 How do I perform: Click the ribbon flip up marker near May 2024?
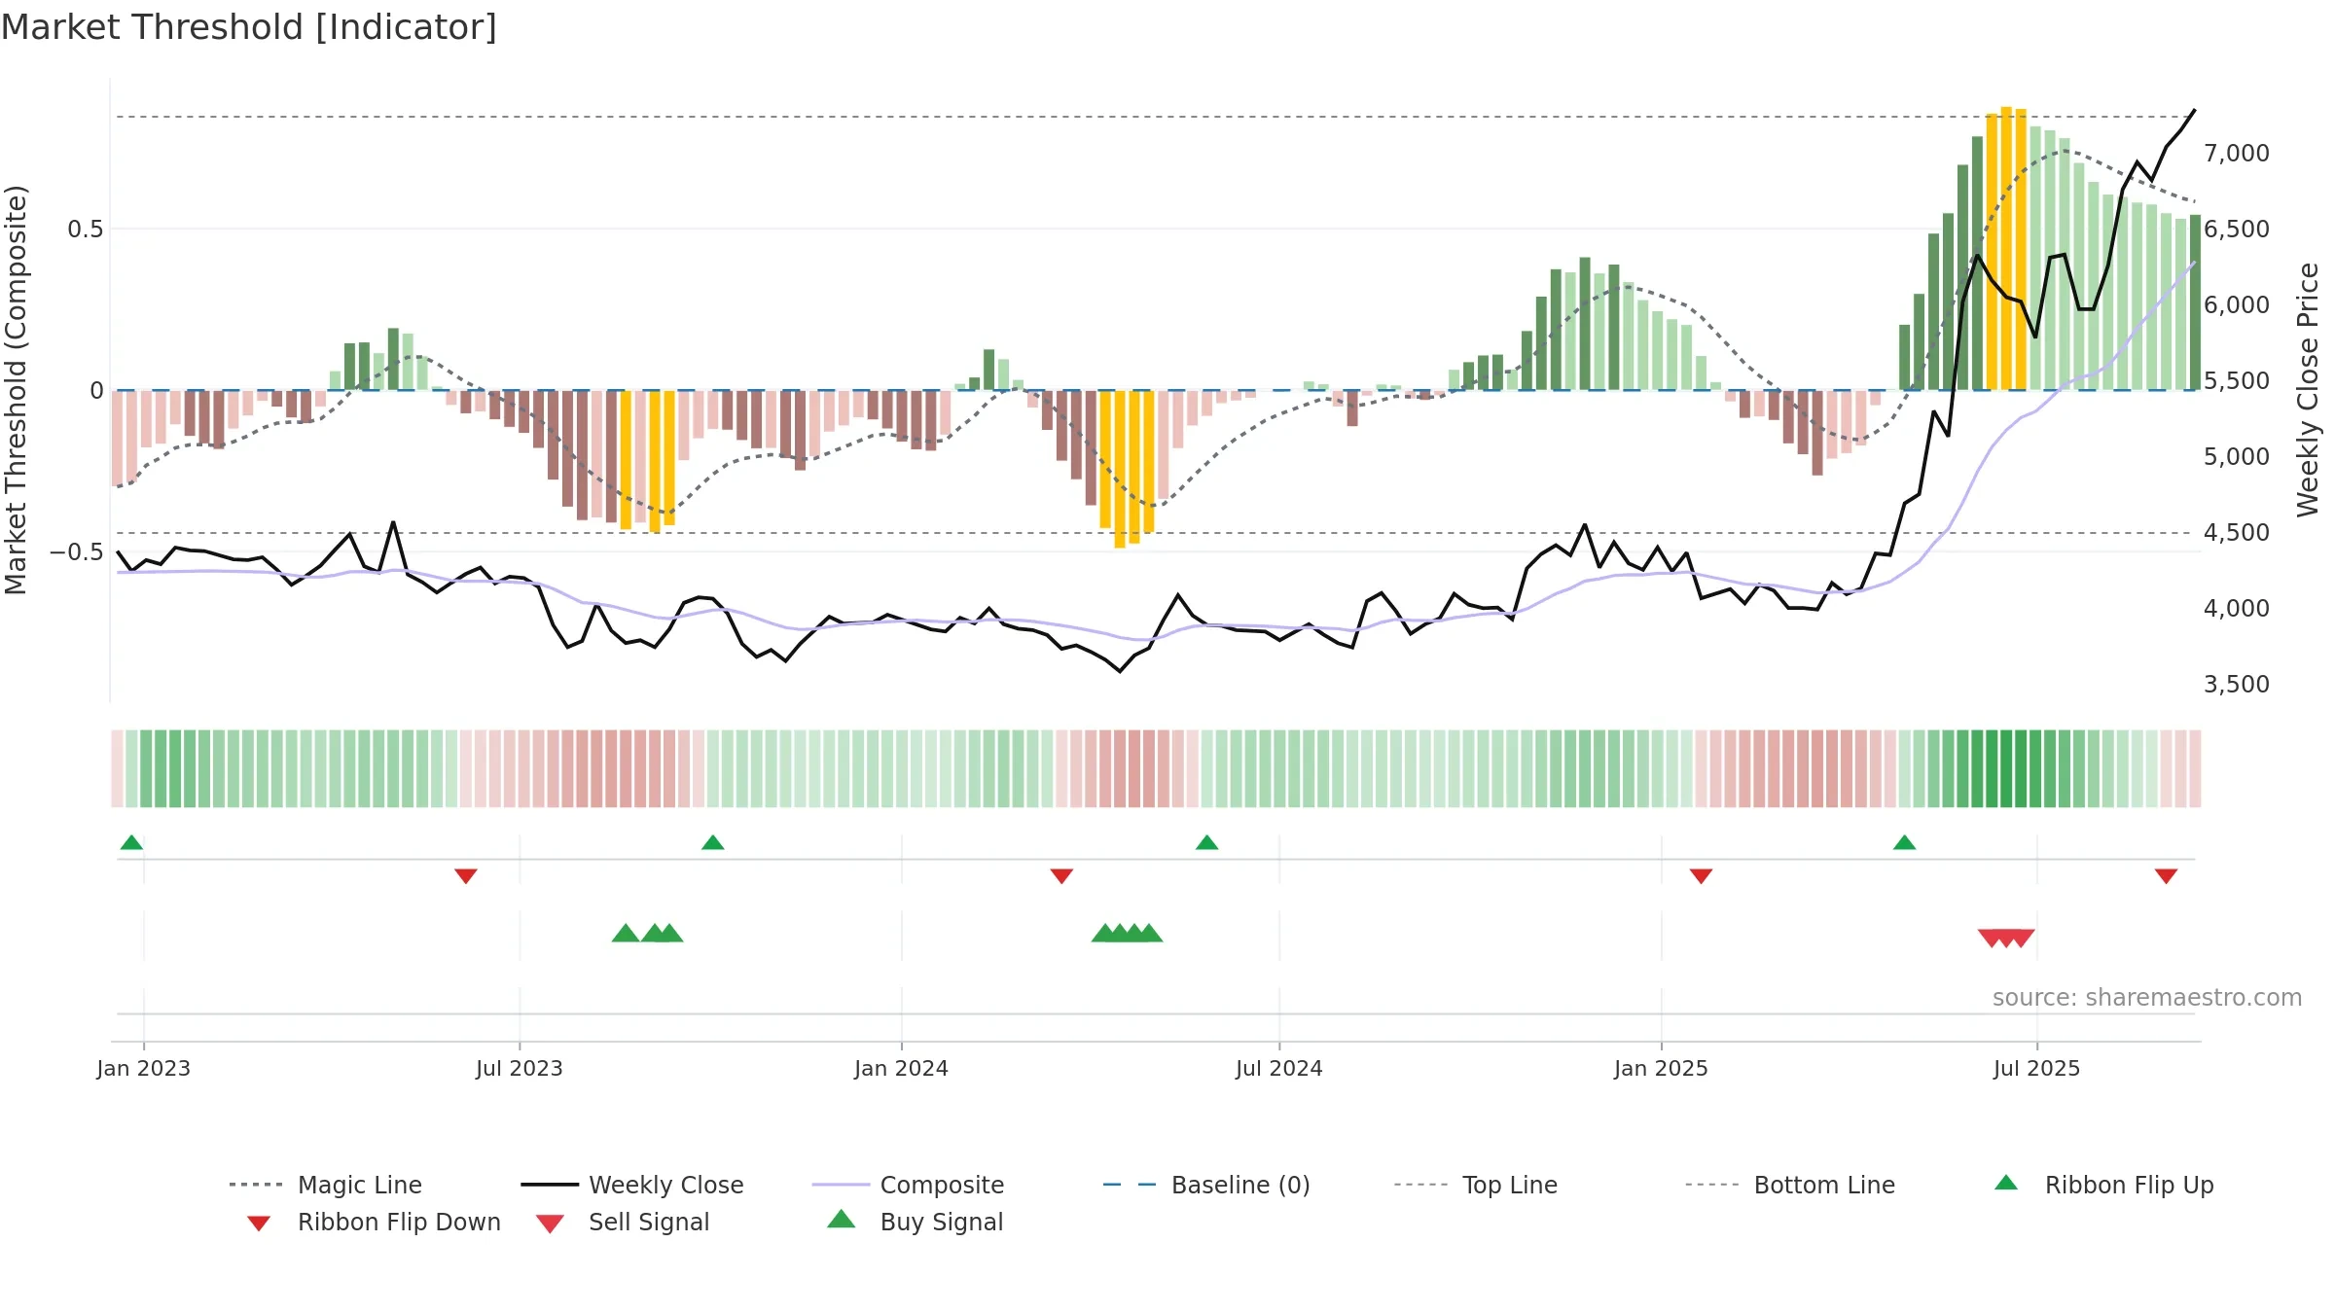pyautogui.click(x=1206, y=842)
